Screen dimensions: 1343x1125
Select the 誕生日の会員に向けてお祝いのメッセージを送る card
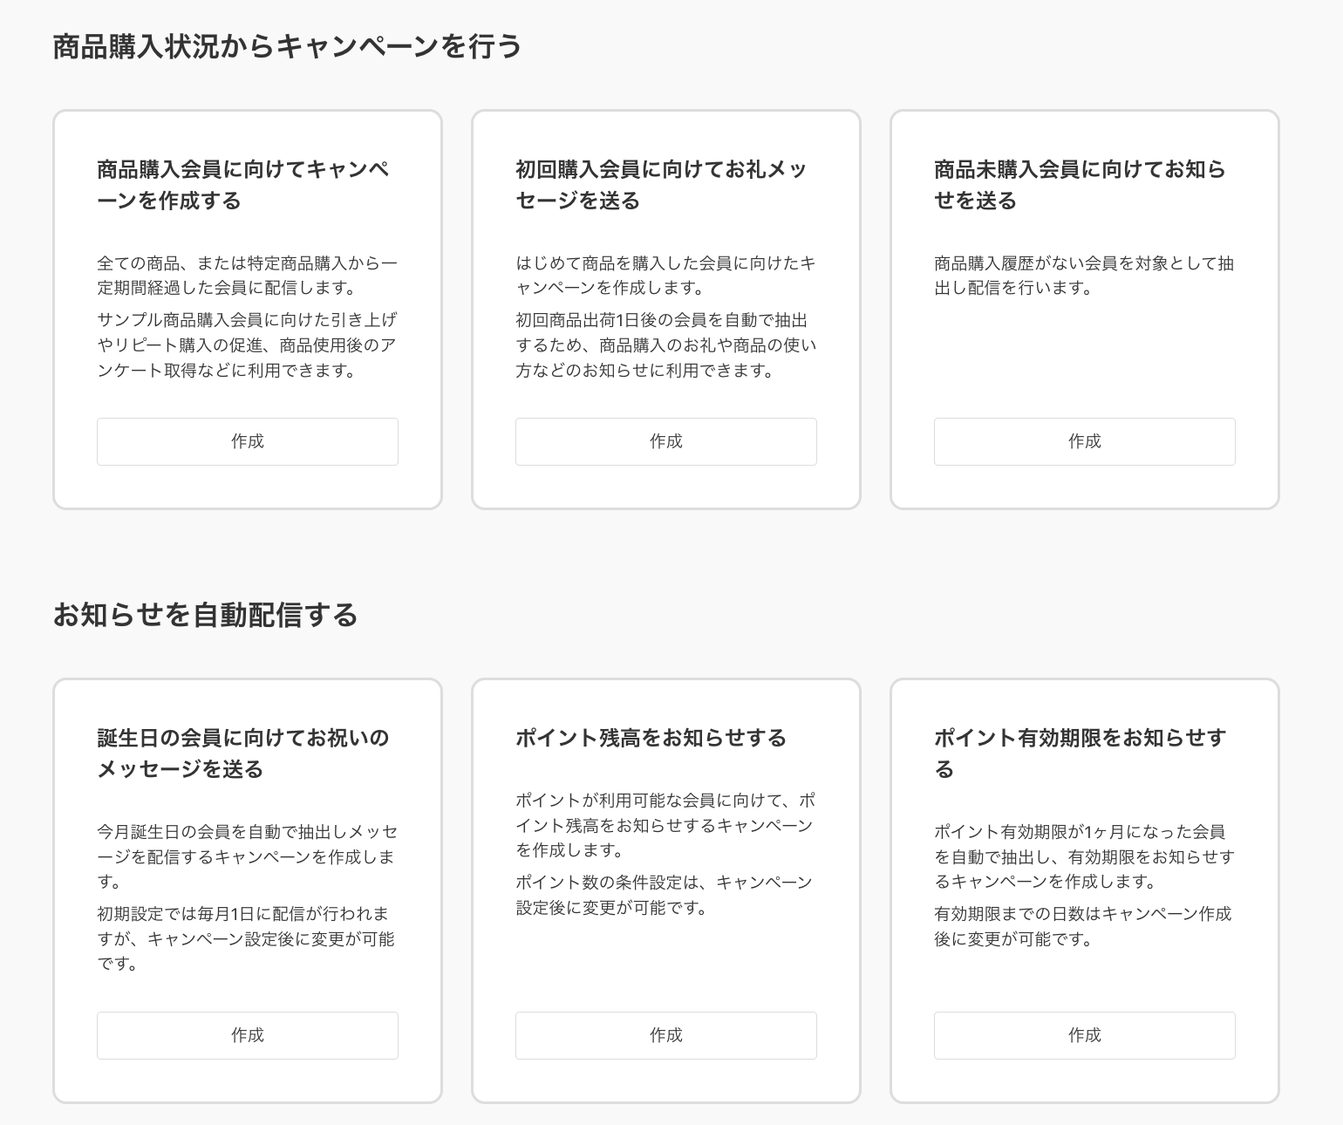[247, 890]
